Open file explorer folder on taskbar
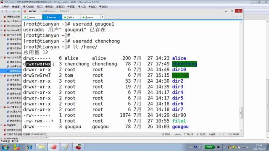Viewport: 269px width, 151px height. coord(42,147)
